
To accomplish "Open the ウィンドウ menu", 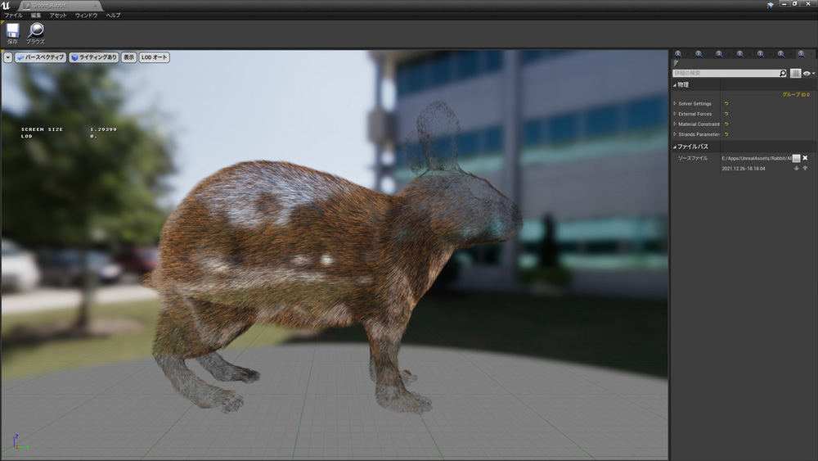I will 87,16.
